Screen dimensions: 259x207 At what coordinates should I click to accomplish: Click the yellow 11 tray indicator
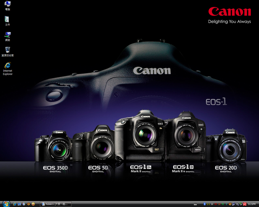coord(208,204)
